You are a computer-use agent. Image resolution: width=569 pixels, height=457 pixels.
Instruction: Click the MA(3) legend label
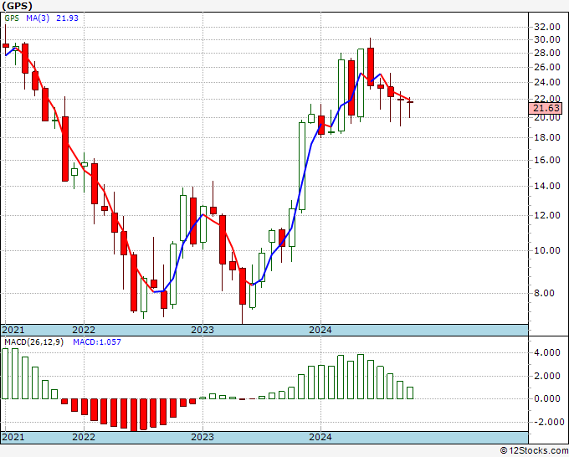tap(38, 18)
